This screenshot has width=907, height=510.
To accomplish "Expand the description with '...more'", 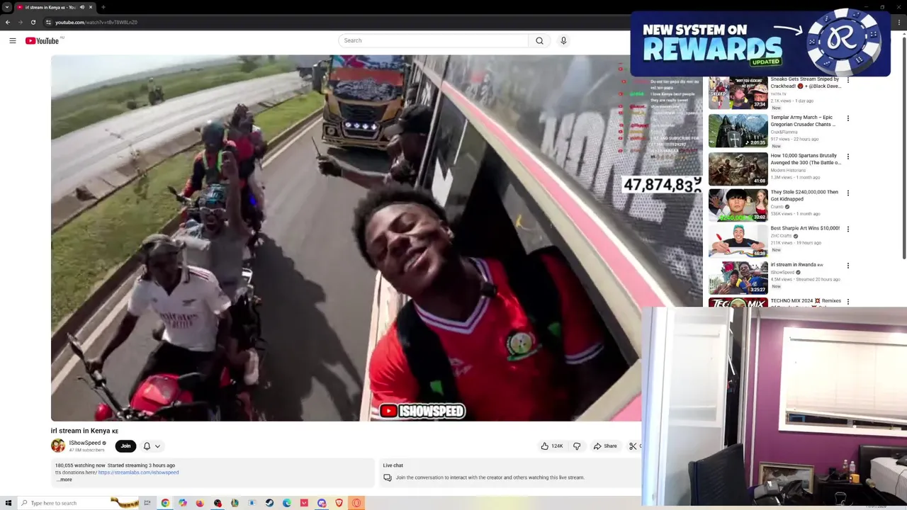I will (64, 480).
